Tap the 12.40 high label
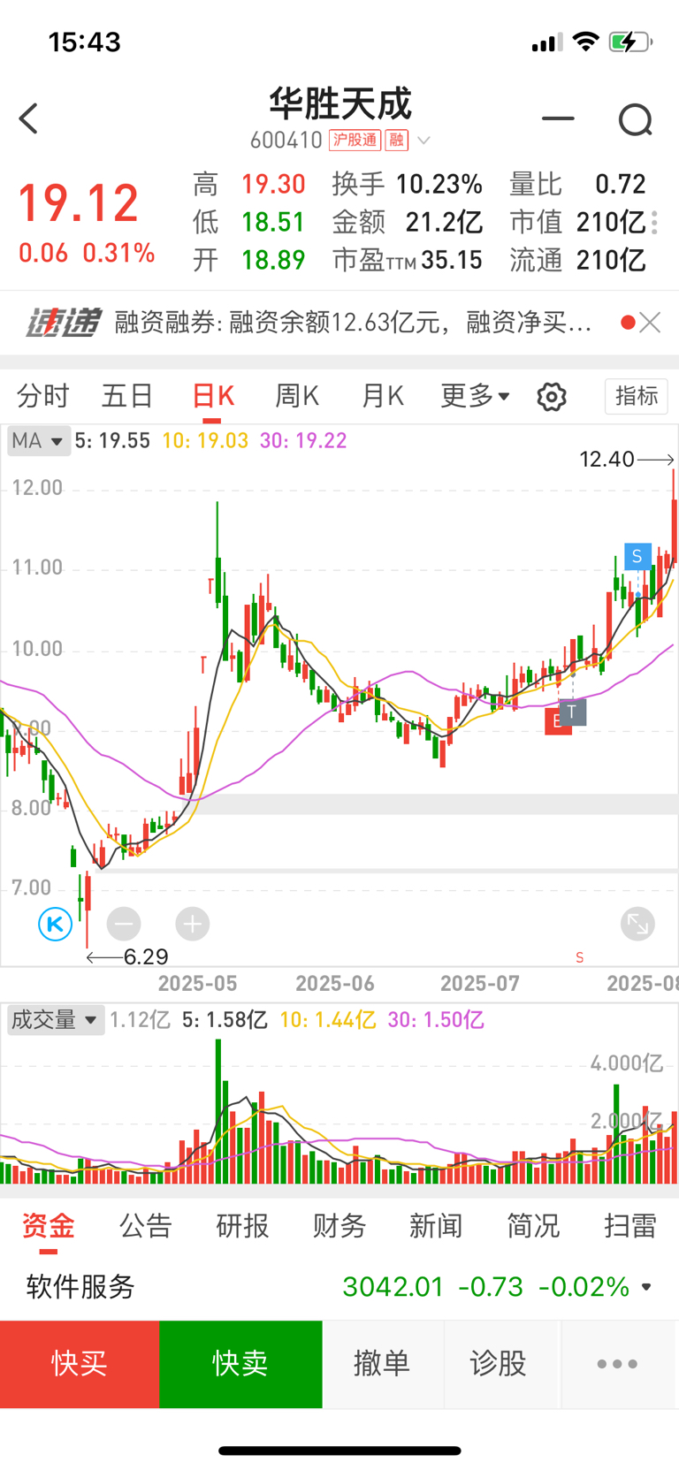Viewport: 679px width, 1470px height. [607, 459]
